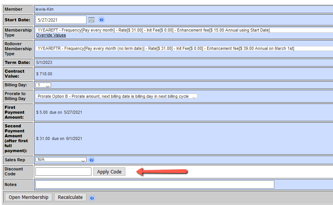Click the Override Values link
Screen dimensions: 333x205
tap(51, 35)
